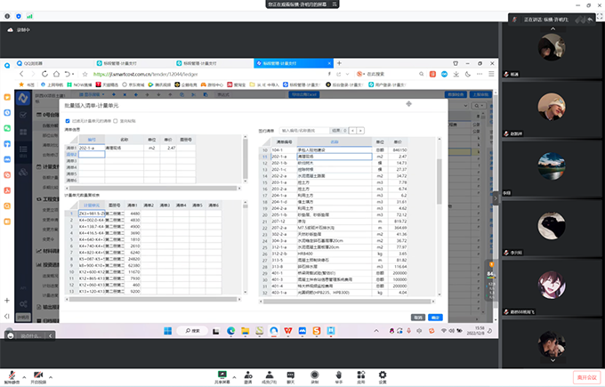Open 共享屏幕 share screen icon

(x=223, y=373)
